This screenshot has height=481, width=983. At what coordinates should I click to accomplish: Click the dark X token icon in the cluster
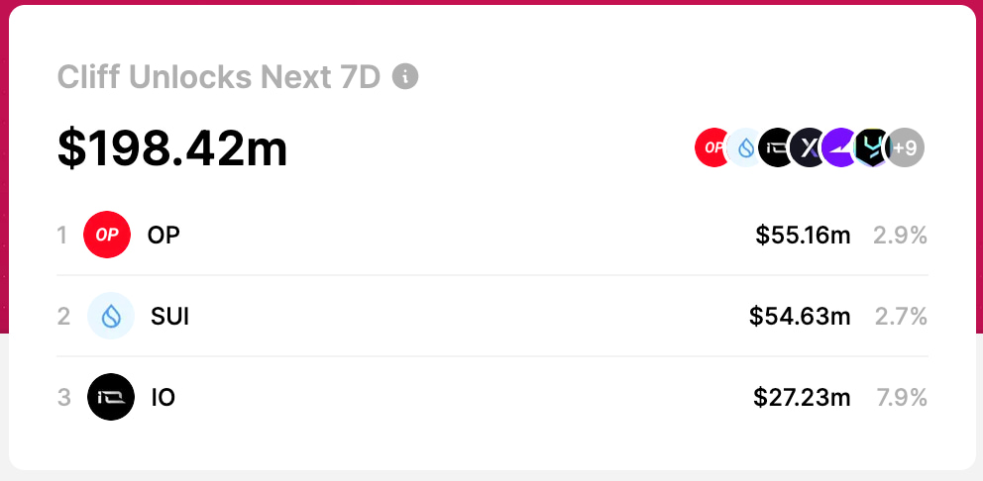(x=808, y=148)
